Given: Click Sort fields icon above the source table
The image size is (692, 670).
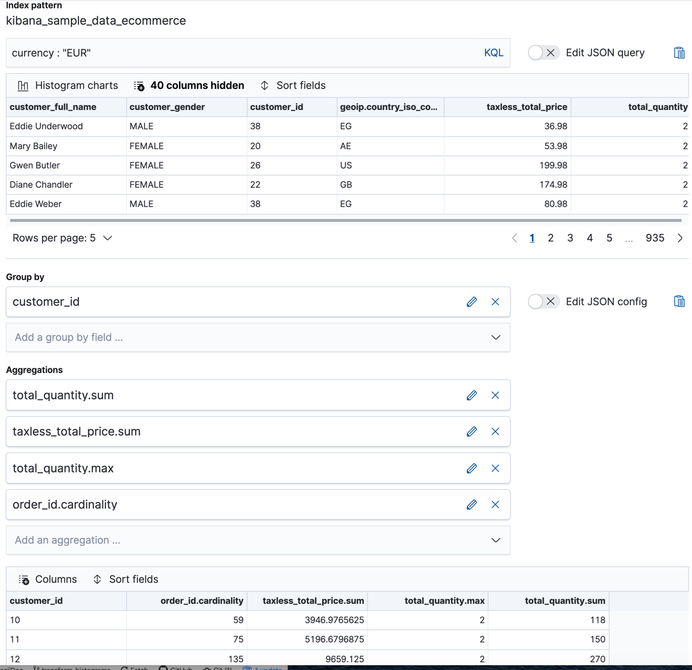Looking at the screenshot, I should point(264,85).
